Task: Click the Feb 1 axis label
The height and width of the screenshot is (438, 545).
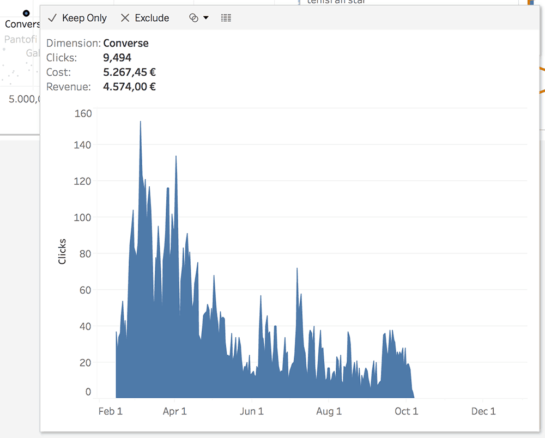Action: [x=111, y=411]
